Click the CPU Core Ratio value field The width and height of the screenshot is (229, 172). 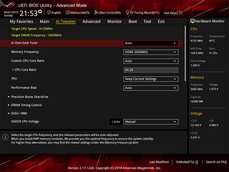click(151, 70)
